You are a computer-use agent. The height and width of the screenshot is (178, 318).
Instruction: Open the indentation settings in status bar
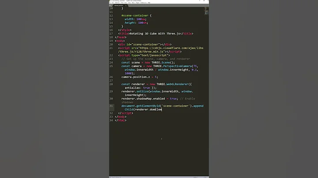click(x=196, y=177)
